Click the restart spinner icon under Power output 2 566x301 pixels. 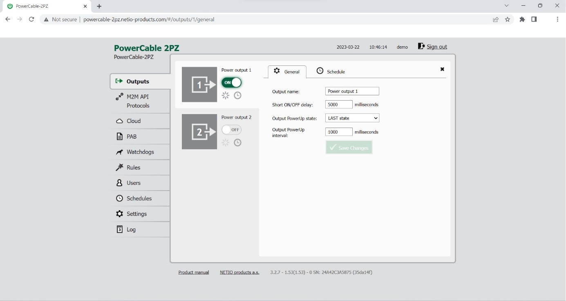click(225, 142)
